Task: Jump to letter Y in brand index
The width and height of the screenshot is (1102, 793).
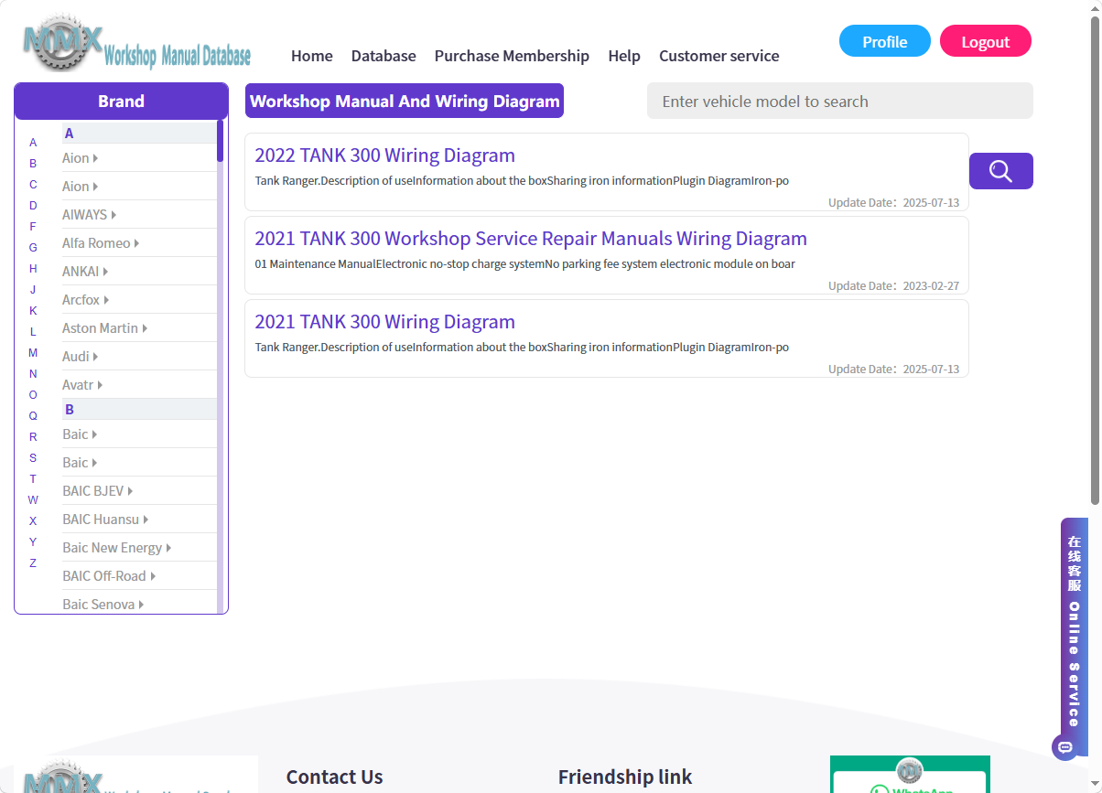Action: pyautogui.click(x=33, y=542)
